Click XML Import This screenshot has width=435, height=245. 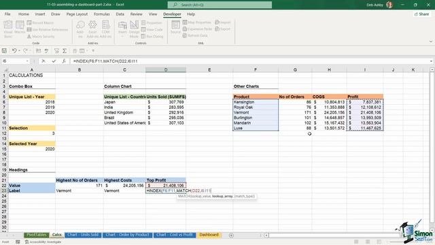223,22
